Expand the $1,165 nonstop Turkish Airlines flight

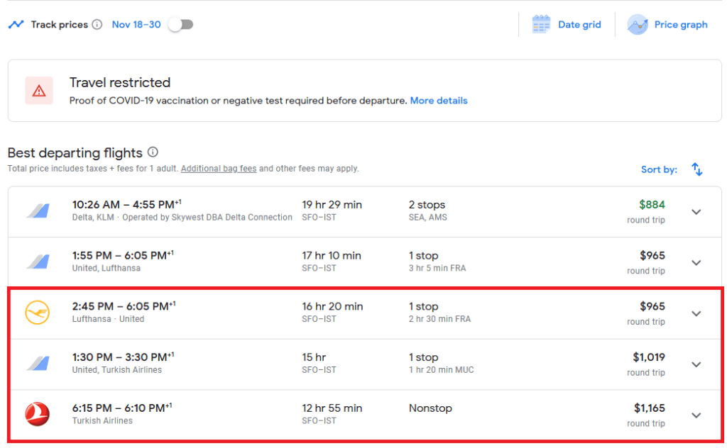coord(696,415)
